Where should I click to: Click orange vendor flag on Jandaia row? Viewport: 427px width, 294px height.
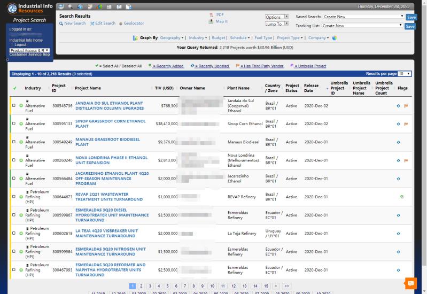pos(406,106)
